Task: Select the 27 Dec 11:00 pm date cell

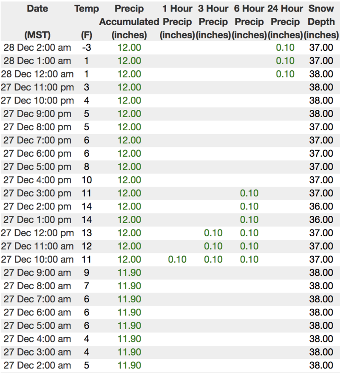Action: tap(37, 87)
